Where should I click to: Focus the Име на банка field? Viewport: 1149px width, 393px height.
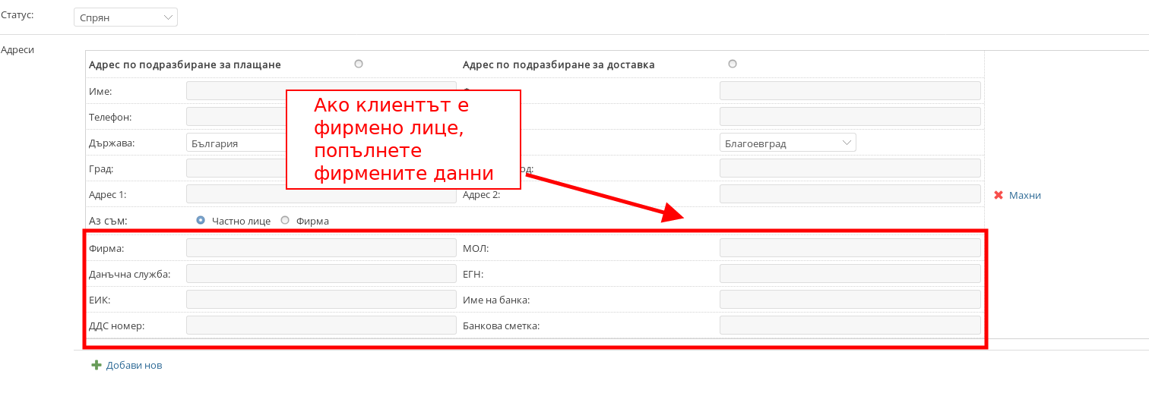(850, 300)
